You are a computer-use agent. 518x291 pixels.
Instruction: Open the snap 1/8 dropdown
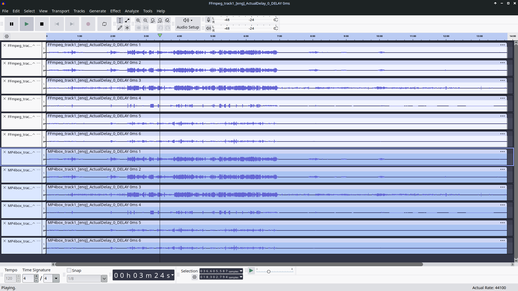104,279
